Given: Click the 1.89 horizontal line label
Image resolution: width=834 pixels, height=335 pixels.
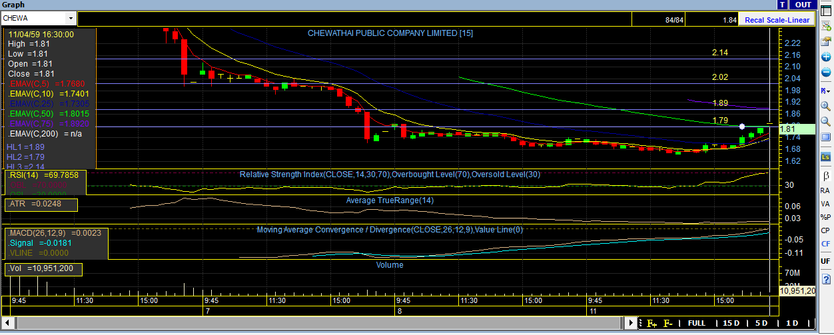Looking at the screenshot, I should tap(719, 103).
